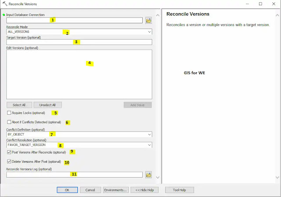Viewport: 281px width, 197px height.
Task: Uncheck Delete Versions After Post
Action: pyautogui.click(x=9, y=161)
